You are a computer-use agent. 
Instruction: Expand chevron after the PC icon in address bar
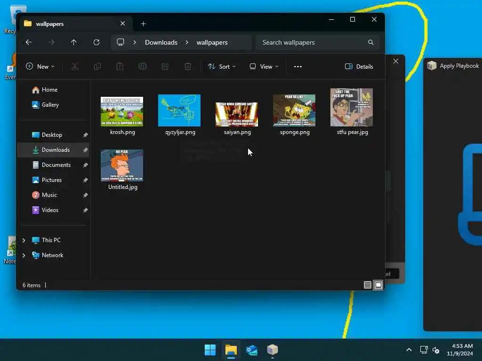click(135, 42)
